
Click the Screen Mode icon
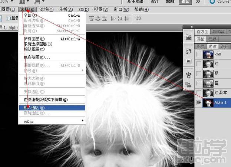[37, 1]
